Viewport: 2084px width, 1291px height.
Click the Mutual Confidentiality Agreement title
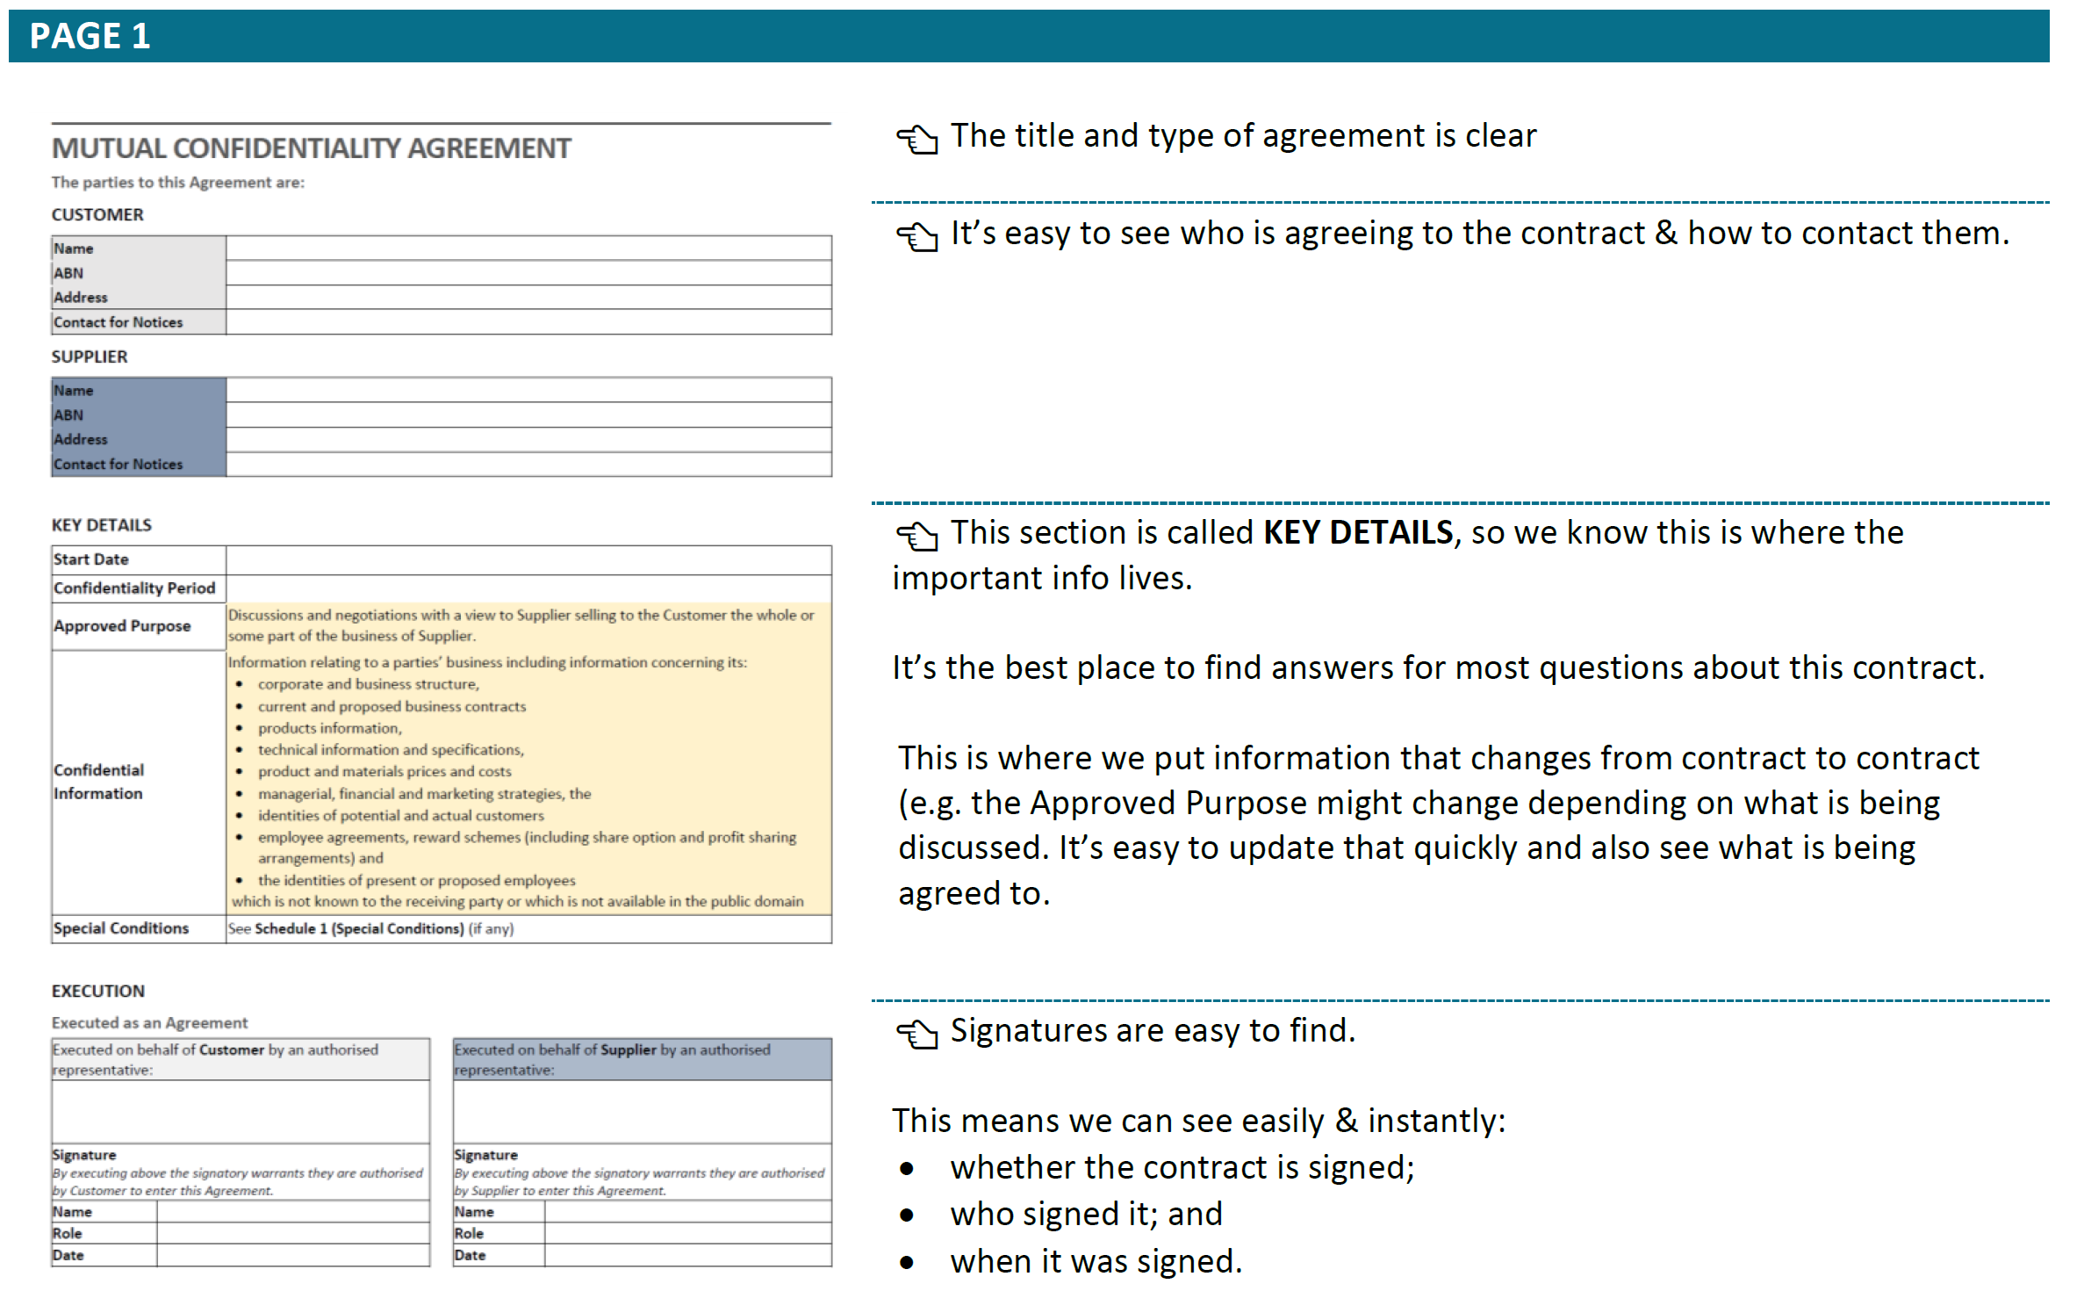pos(311,148)
